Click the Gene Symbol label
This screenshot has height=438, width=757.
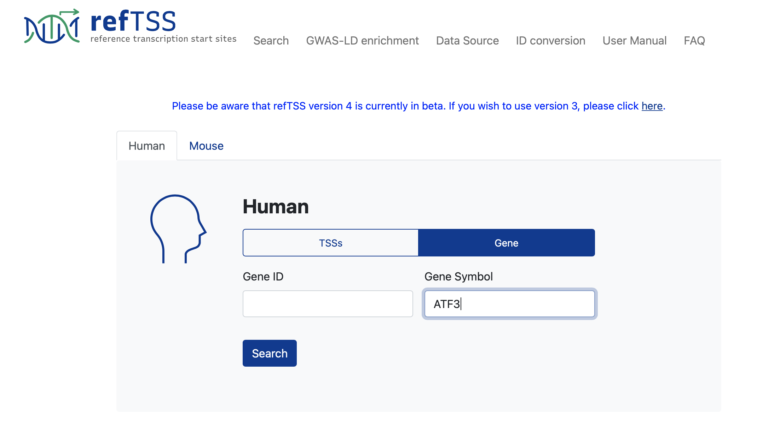(x=458, y=277)
